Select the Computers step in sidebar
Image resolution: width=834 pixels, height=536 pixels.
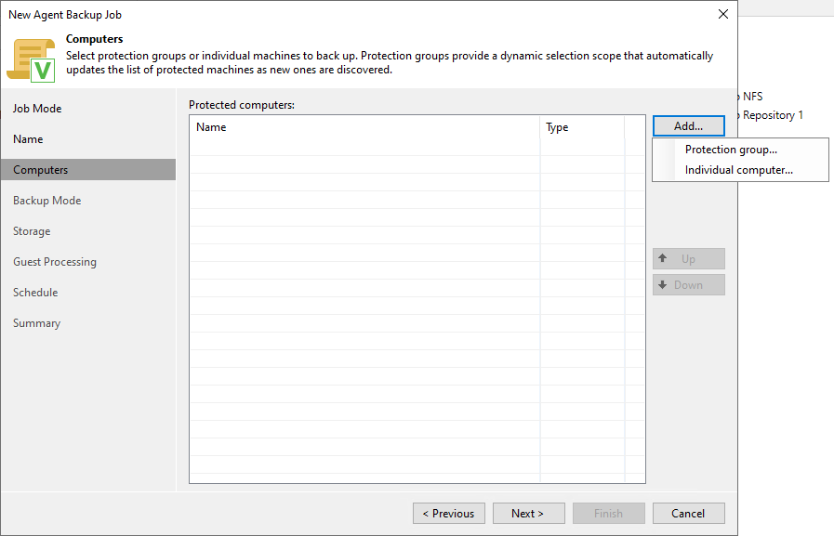click(40, 170)
